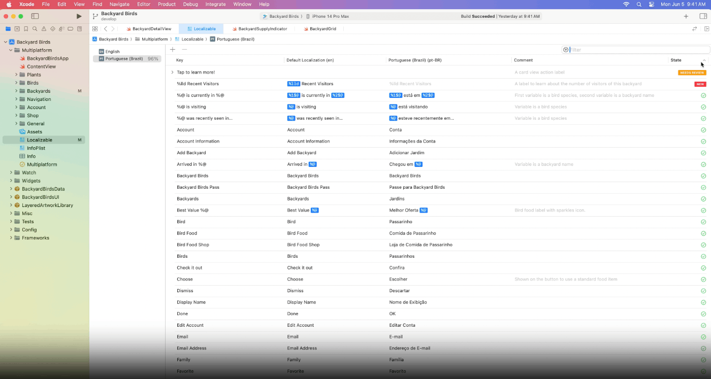Add an editor on the right
The width and height of the screenshot is (711, 379).
706,29
